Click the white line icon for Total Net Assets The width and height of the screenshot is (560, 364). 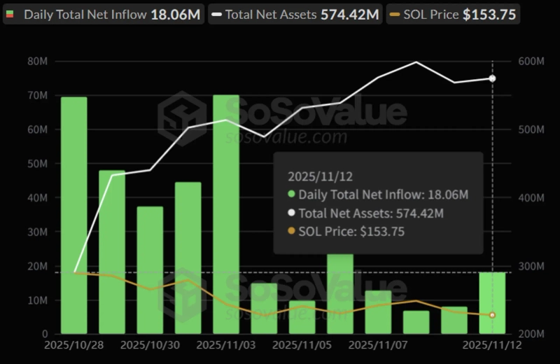click(218, 14)
